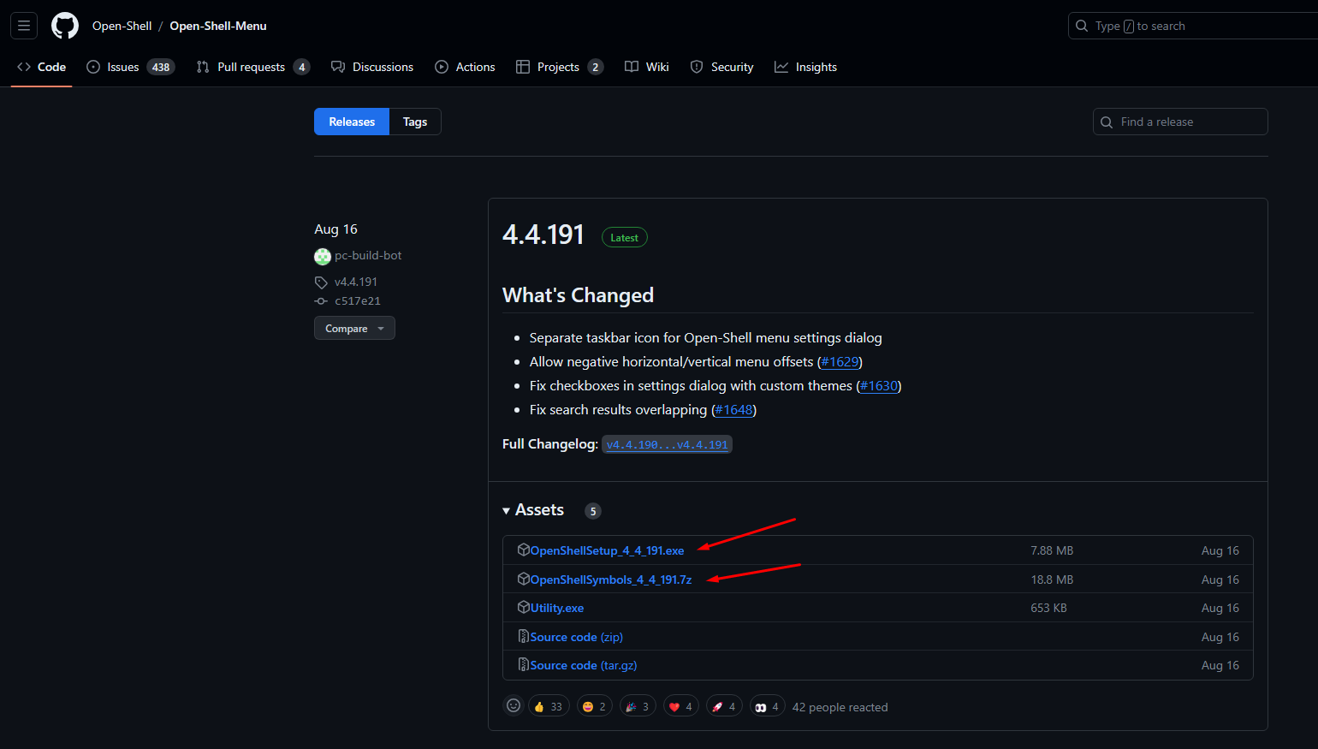Download Source code (zip)
The width and height of the screenshot is (1318, 749).
577,637
